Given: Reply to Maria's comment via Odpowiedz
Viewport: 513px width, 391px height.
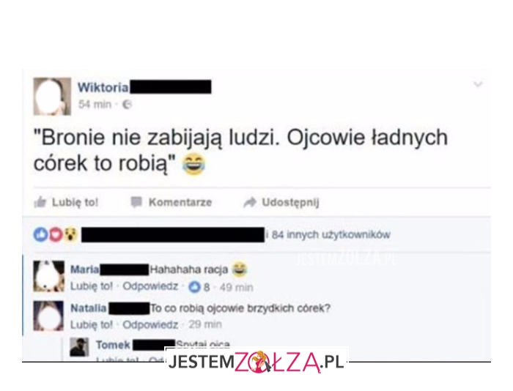Looking at the screenshot, I should [150, 286].
